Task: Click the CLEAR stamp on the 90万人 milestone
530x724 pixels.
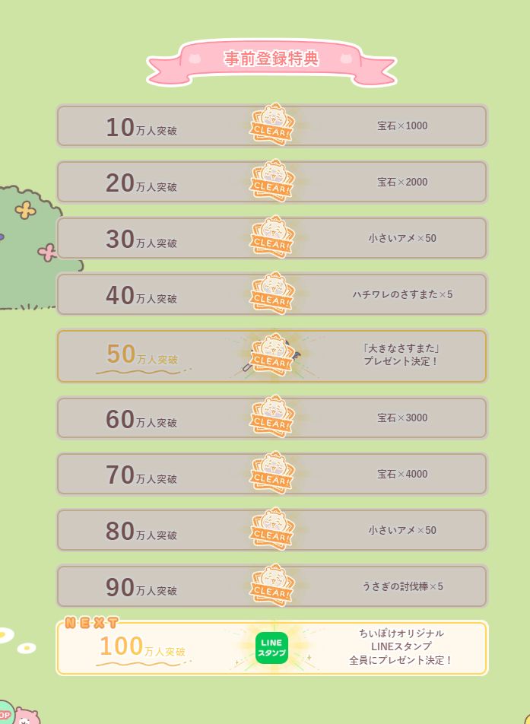Action: (271, 586)
